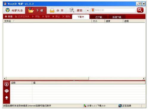This screenshot has width=149, height=110.
Task: Open the comments speech bubble icon
Action: coord(7,91)
